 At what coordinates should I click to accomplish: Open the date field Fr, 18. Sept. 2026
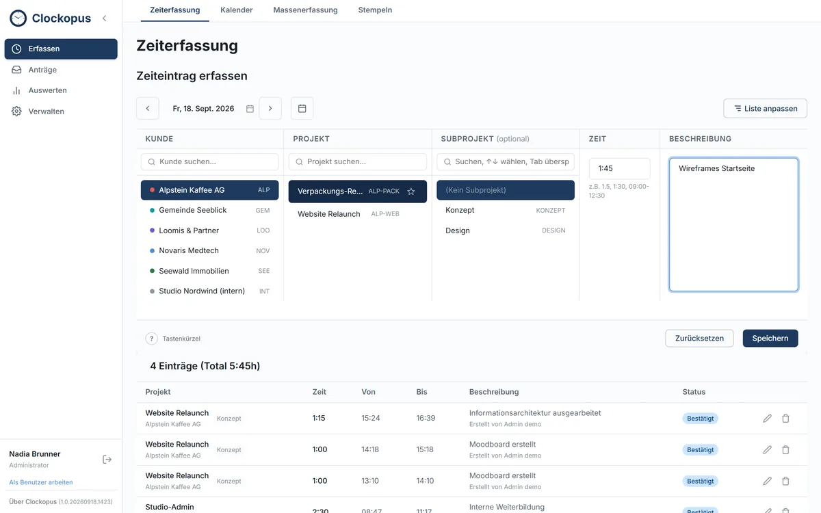[209, 109]
